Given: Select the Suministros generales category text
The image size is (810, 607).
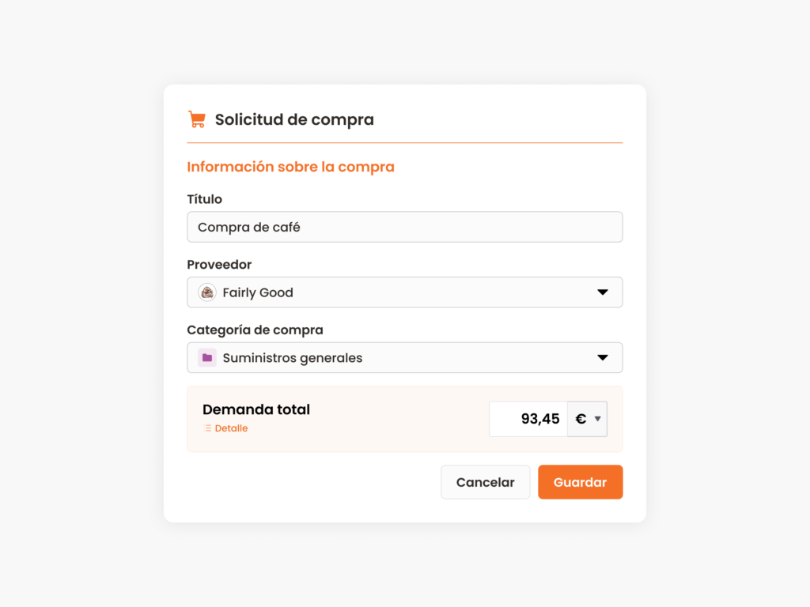Looking at the screenshot, I should [293, 358].
